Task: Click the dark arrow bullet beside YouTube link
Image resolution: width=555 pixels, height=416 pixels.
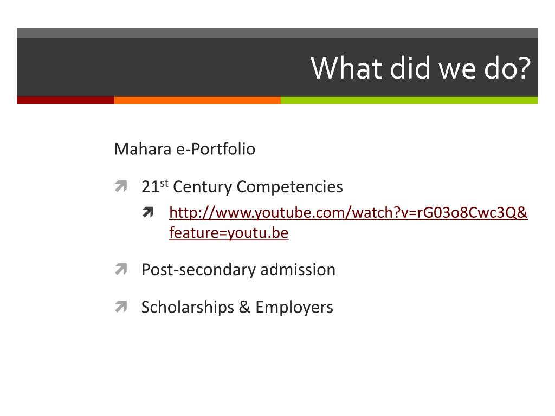Action: (x=149, y=212)
